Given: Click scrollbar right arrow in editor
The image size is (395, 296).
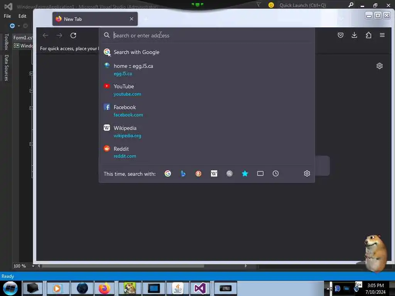Looking at the screenshot, I should click(x=246, y=266).
